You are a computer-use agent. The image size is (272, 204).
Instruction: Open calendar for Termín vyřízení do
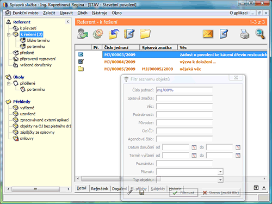(x=238, y=156)
